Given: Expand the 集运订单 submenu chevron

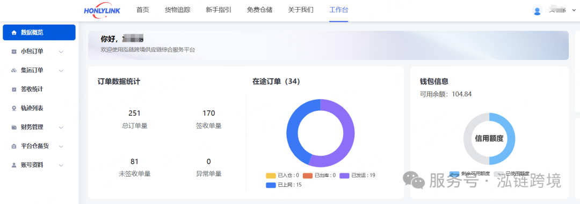Looking at the screenshot, I should 61,71.
